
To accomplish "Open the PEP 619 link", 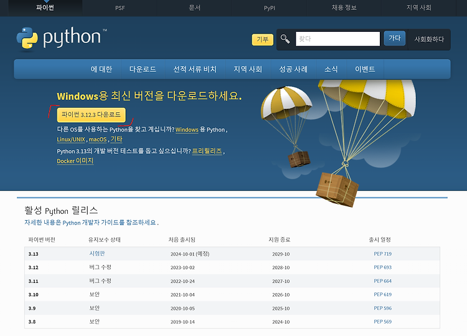I will pyautogui.click(x=383, y=294).
